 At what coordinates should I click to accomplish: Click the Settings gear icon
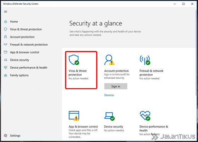(x=5, y=136)
